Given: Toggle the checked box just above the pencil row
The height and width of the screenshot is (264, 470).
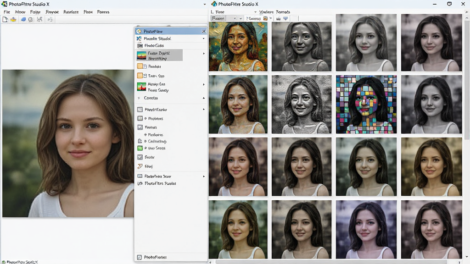Looking at the screenshot, I should [x=140, y=157].
